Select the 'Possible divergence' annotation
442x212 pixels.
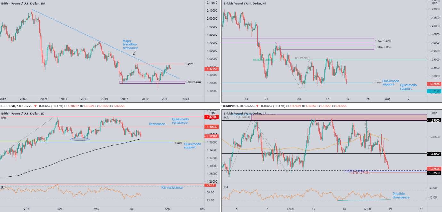coord(401,196)
